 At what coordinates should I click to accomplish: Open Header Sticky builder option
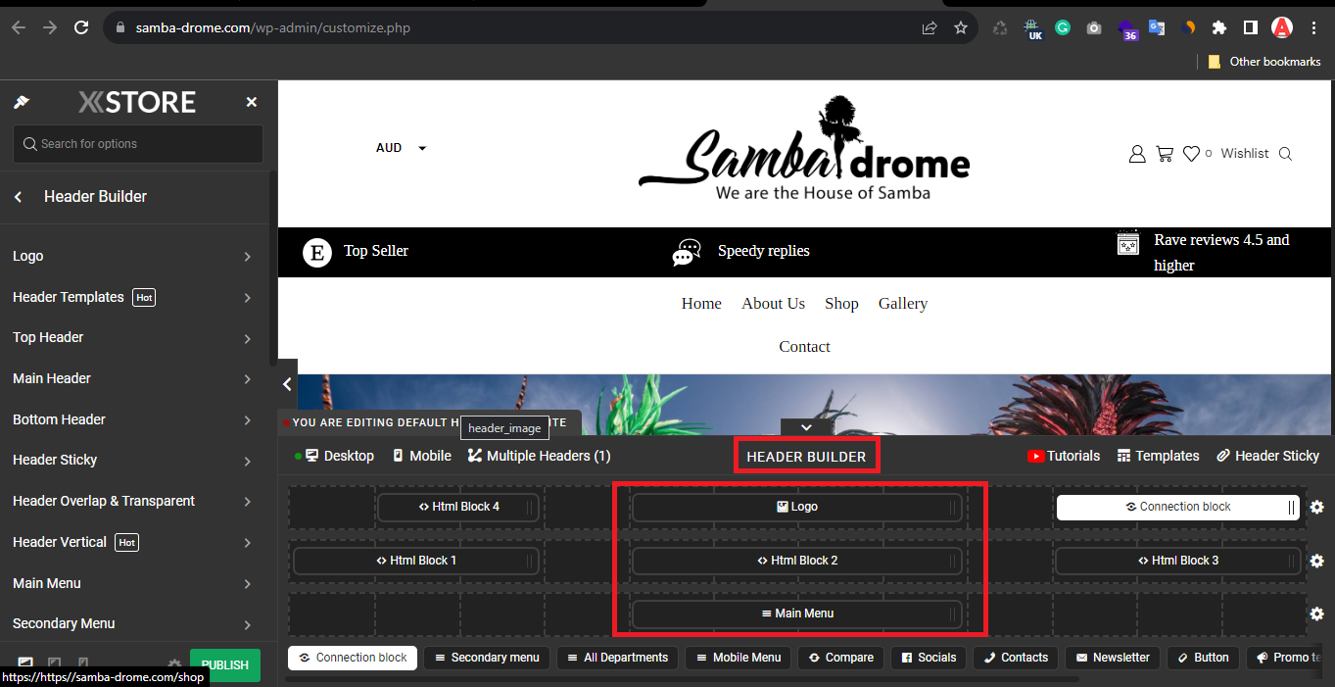point(1268,456)
